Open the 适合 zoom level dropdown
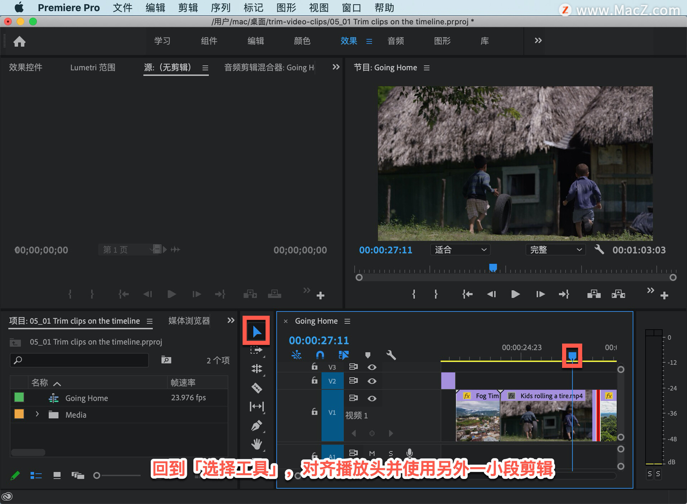 [x=460, y=249]
